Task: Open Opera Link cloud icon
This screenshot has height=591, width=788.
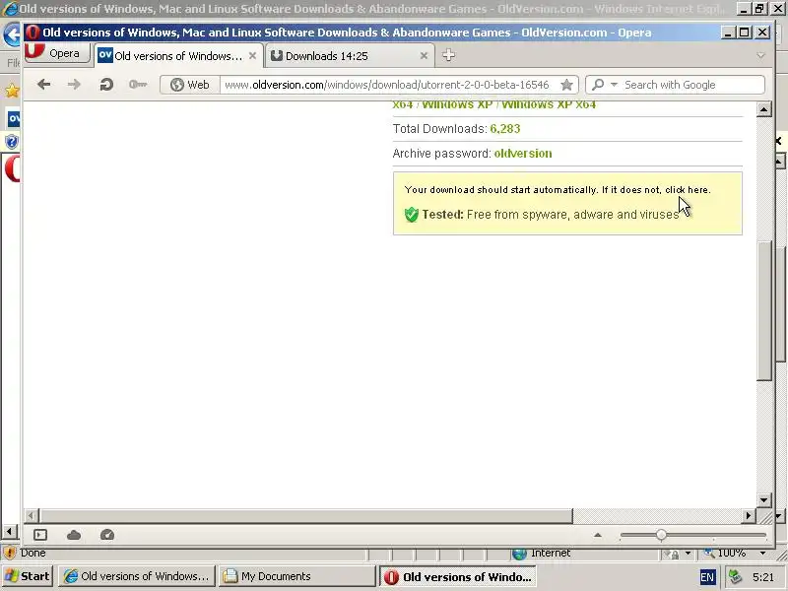Action: click(74, 535)
